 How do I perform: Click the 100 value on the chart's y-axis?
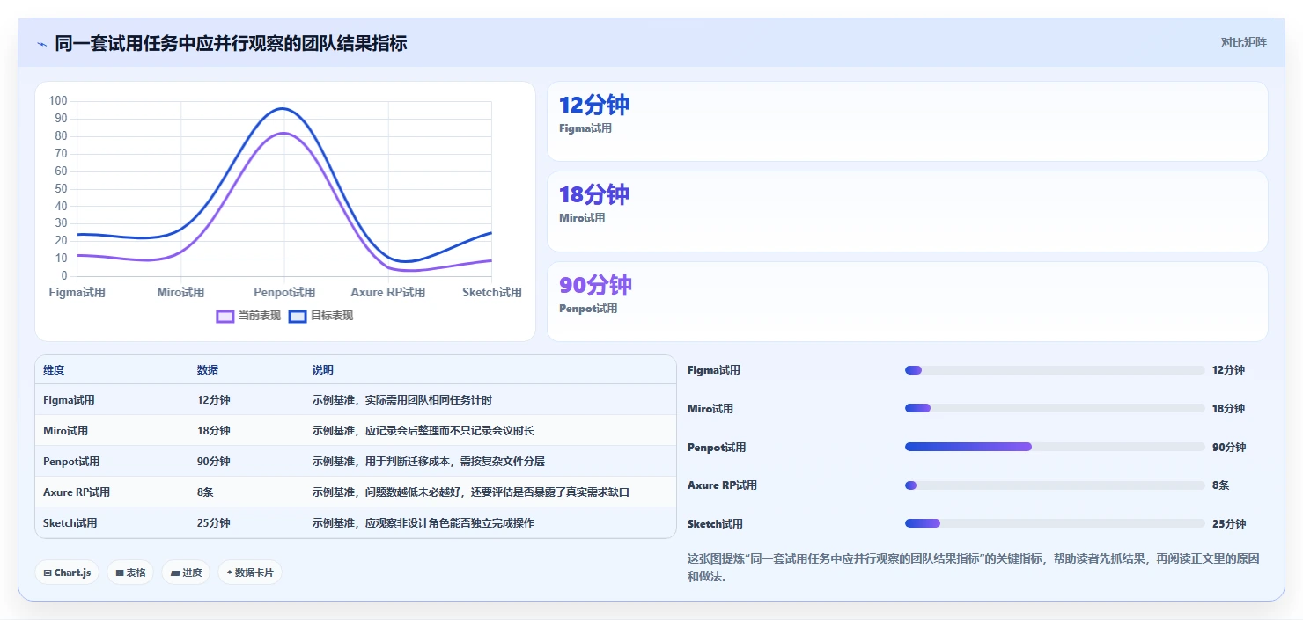pos(58,101)
